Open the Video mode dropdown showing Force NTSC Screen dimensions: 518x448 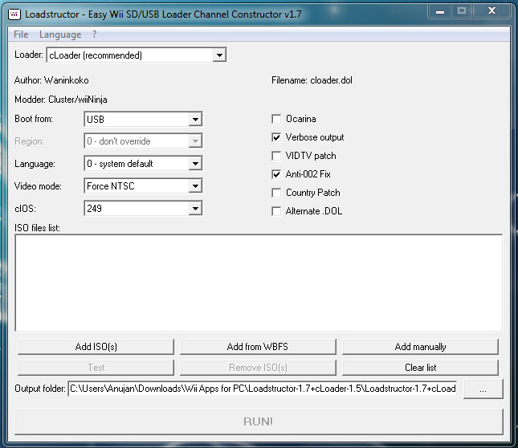coord(143,186)
